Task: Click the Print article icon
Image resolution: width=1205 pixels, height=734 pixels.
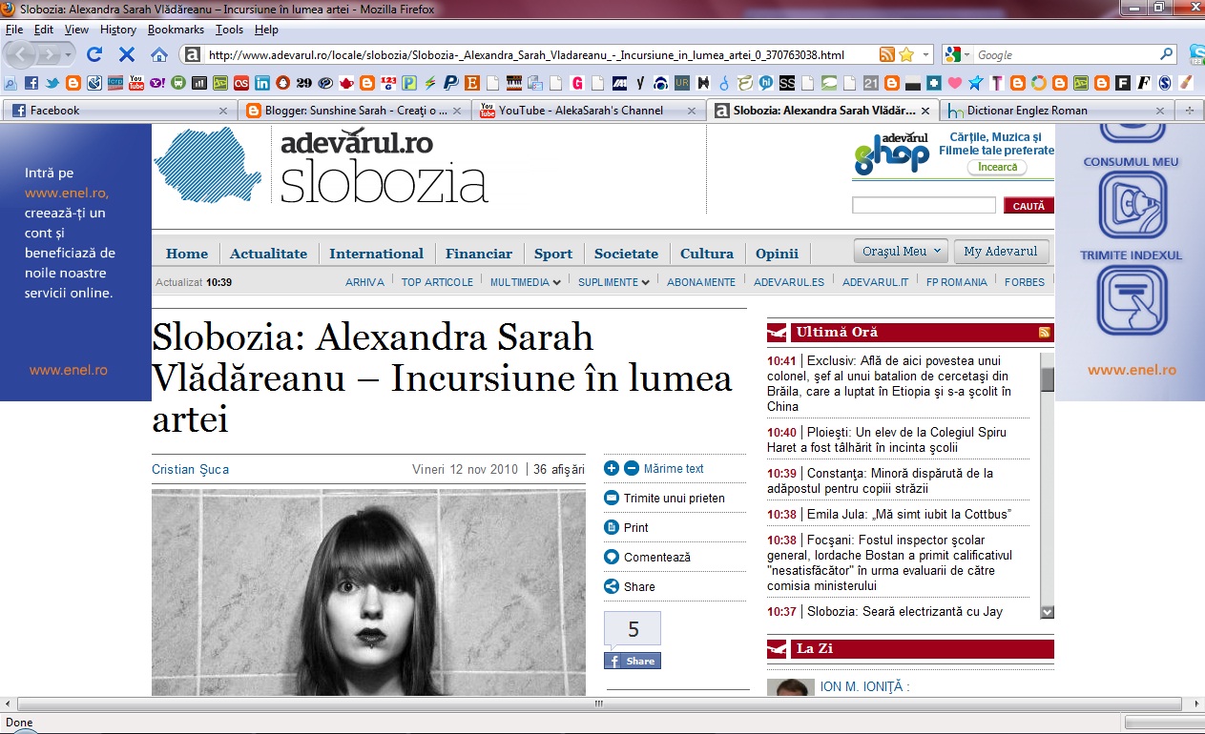Action: pos(612,527)
